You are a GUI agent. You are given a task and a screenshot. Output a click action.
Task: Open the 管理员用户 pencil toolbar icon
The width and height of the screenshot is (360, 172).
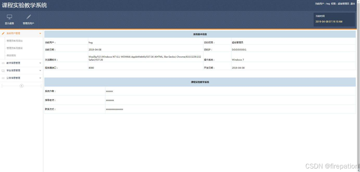[28, 17]
